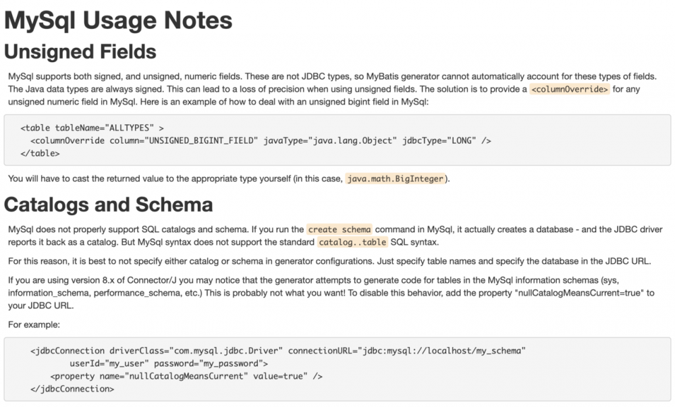The width and height of the screenshot is (675, 407).
Task: Click the Catalogs and Schema heading
Action: point(109,205)
